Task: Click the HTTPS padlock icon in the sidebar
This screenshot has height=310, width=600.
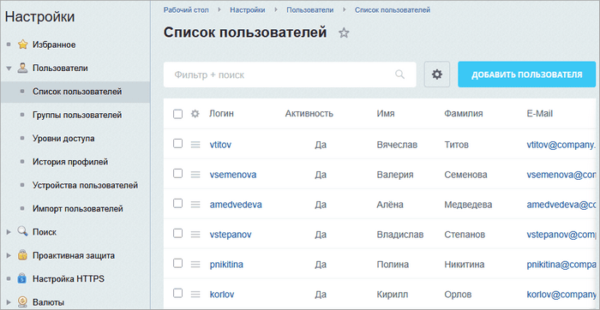Action: click(23, 278)
